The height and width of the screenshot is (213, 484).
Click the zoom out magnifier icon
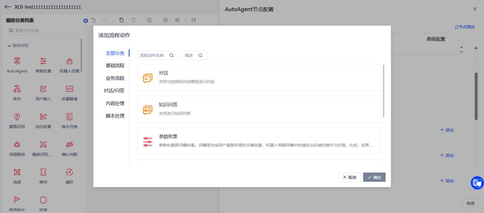(165, 20)
